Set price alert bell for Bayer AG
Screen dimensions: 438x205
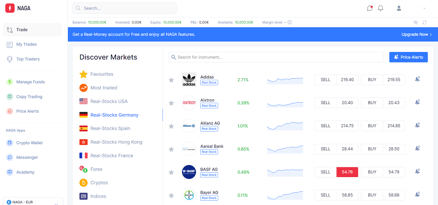[x=417, y=195]
